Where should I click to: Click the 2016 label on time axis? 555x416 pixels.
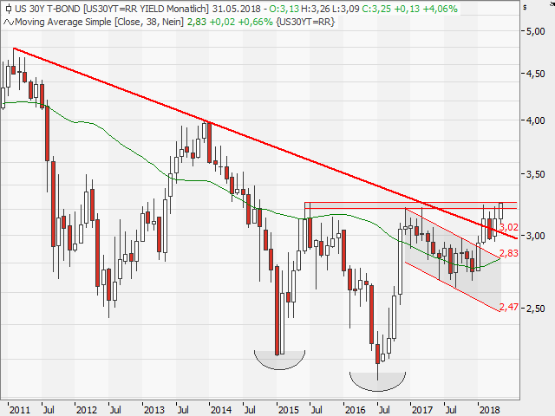(356, 410)
